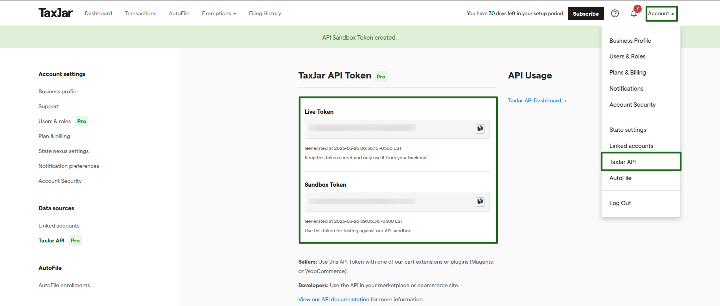The height and width of the screenshot is (306, 720).
Task: Select Account Security in Account menu
Action: pyautogui.click(x=633, y=105)
